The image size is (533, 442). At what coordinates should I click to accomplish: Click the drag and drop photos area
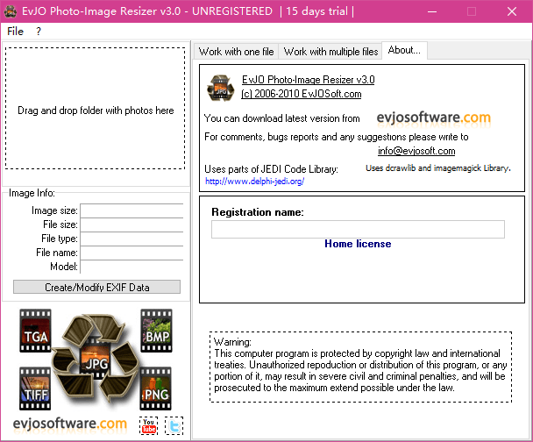pos(96,110)
